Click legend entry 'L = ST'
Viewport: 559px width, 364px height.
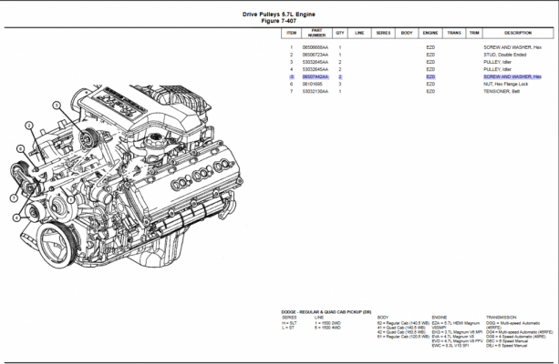pyautogui.click(x=288, y=328)
